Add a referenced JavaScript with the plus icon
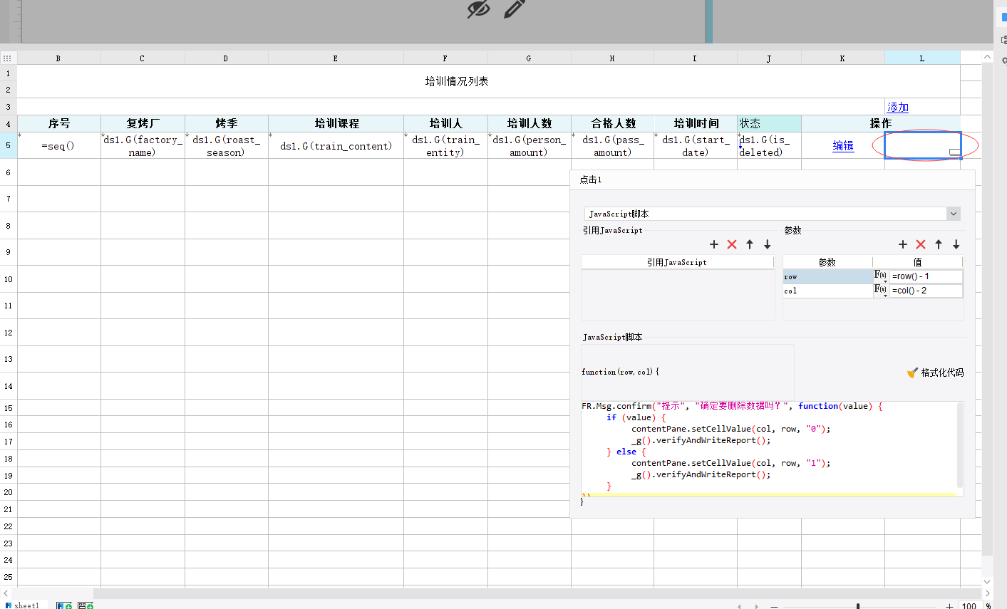 pos(714,244)
